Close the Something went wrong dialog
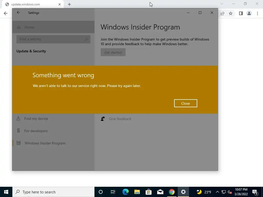This screenshot has height=197, width=263. click(185, 103)
